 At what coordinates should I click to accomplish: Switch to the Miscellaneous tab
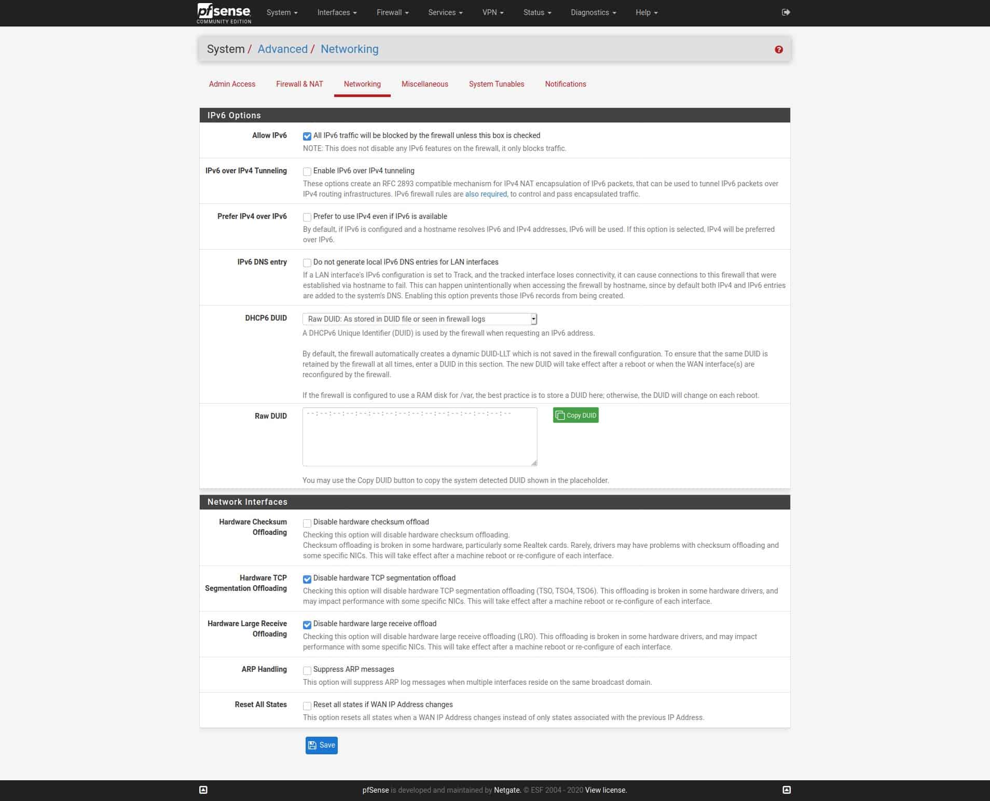[424, 84]
